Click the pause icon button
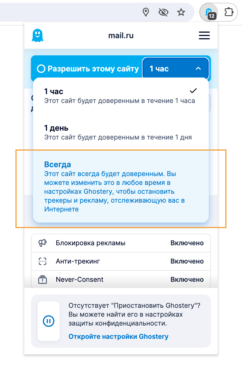Screen dimensions: 243x382 click(49, 321)
